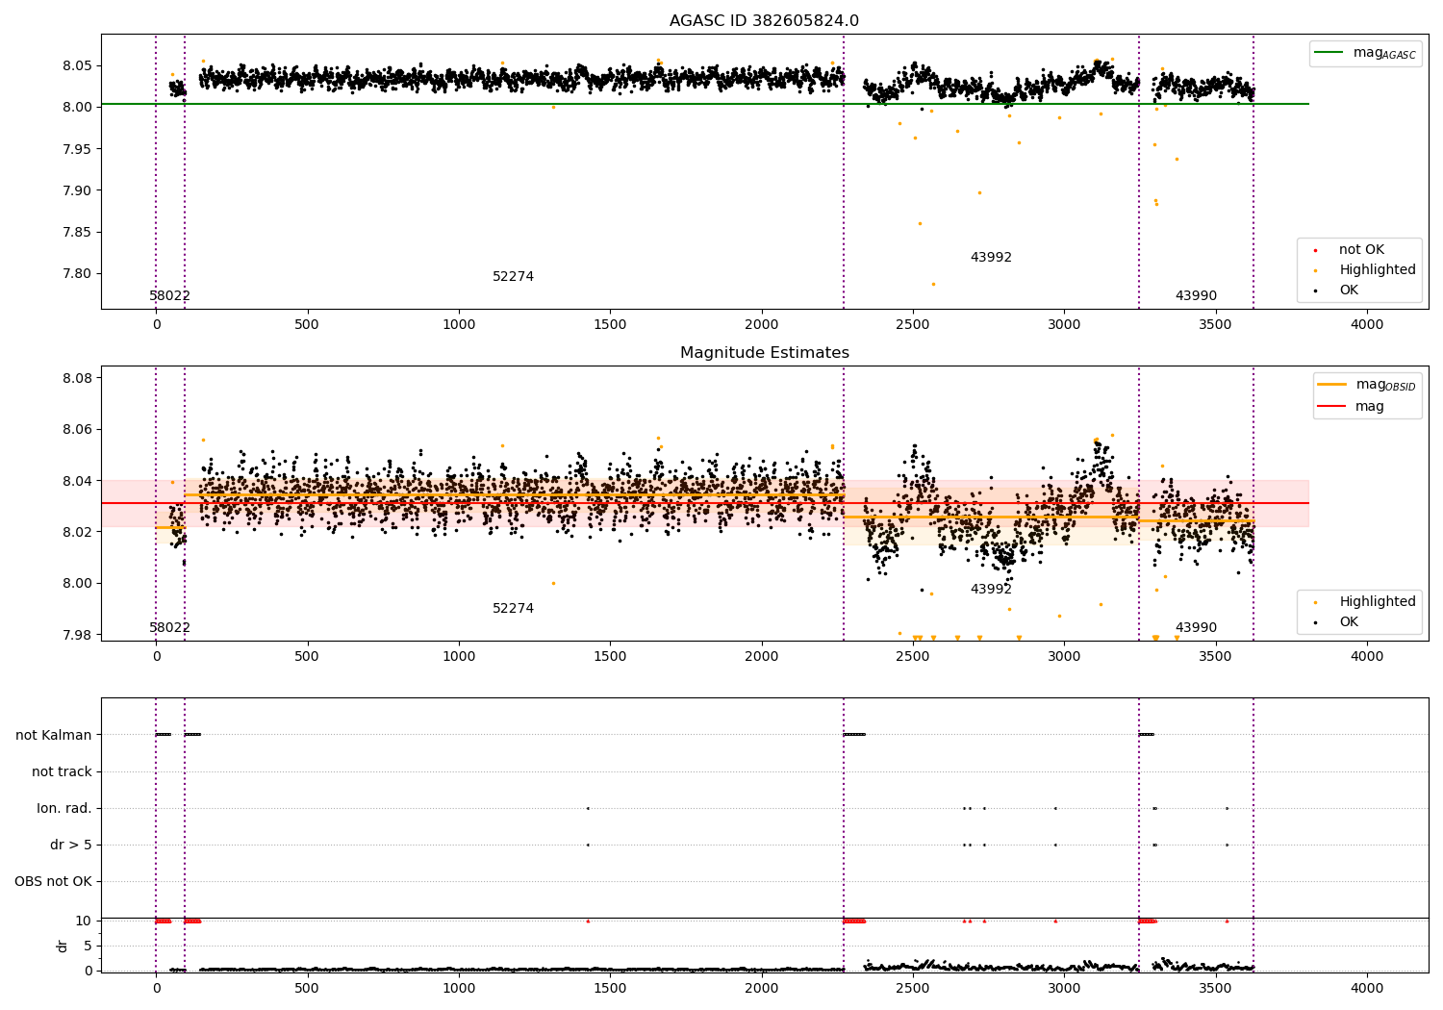Click the "7.98" y-axis tick label

click(x=77, y=635)
